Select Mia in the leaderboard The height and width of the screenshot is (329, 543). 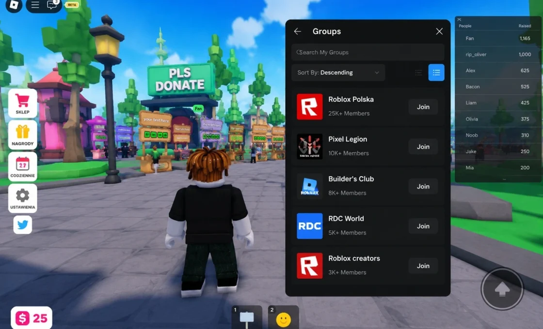[x=497, y=167]
